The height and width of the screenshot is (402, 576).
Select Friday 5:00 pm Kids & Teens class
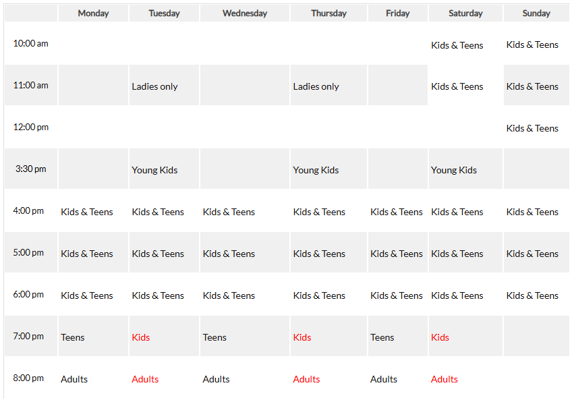coord(397,254)
